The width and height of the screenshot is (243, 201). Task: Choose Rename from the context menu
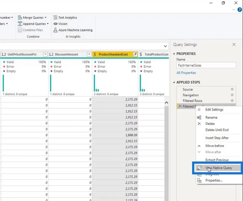click(211, 118)
